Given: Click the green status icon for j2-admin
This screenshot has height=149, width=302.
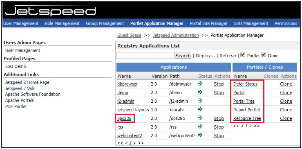Looking at the screenshot, I should pyautogui.click(x=200, y=101).
